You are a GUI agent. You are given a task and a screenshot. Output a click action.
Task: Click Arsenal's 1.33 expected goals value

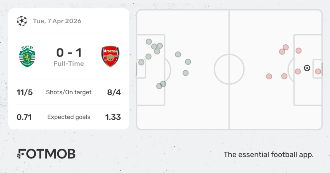[x=113, y=117]
